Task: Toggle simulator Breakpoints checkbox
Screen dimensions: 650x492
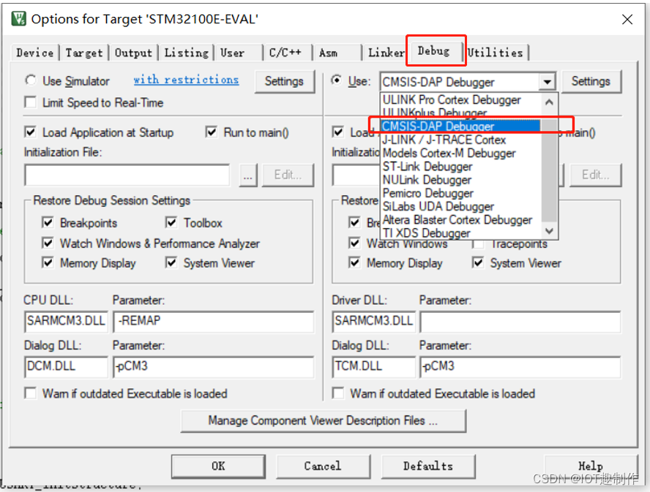Action: 48,222
